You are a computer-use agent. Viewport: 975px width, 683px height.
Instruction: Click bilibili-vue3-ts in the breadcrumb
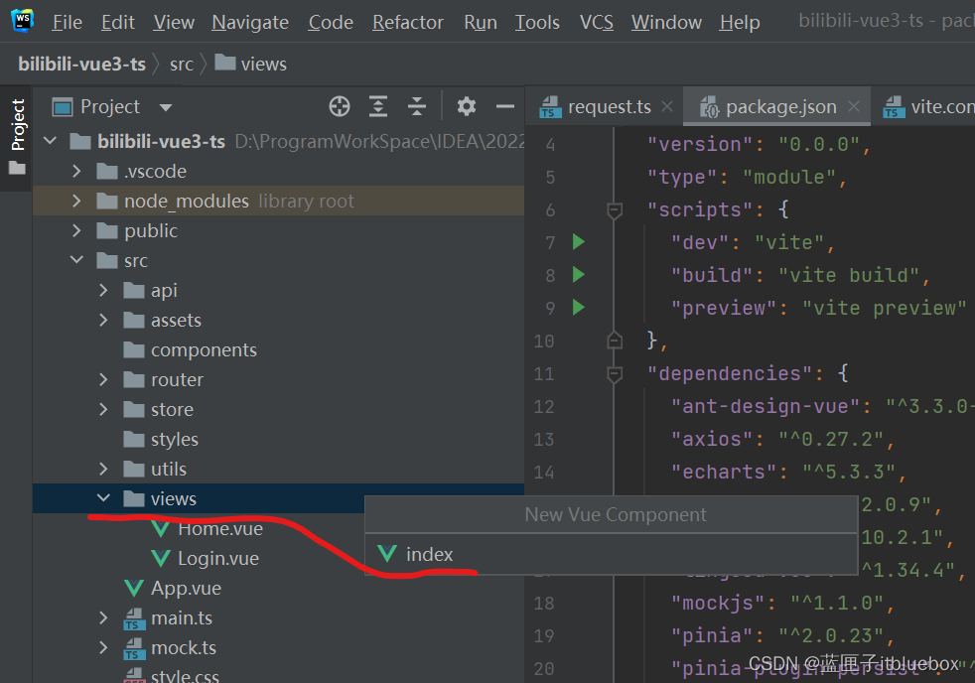pyautogui.click(x=82, y=64)
